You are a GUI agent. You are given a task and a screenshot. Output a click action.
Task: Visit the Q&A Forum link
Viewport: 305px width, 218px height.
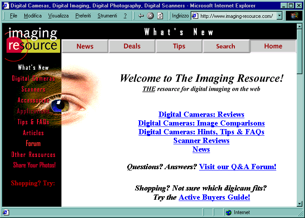[x=237, y=167]
